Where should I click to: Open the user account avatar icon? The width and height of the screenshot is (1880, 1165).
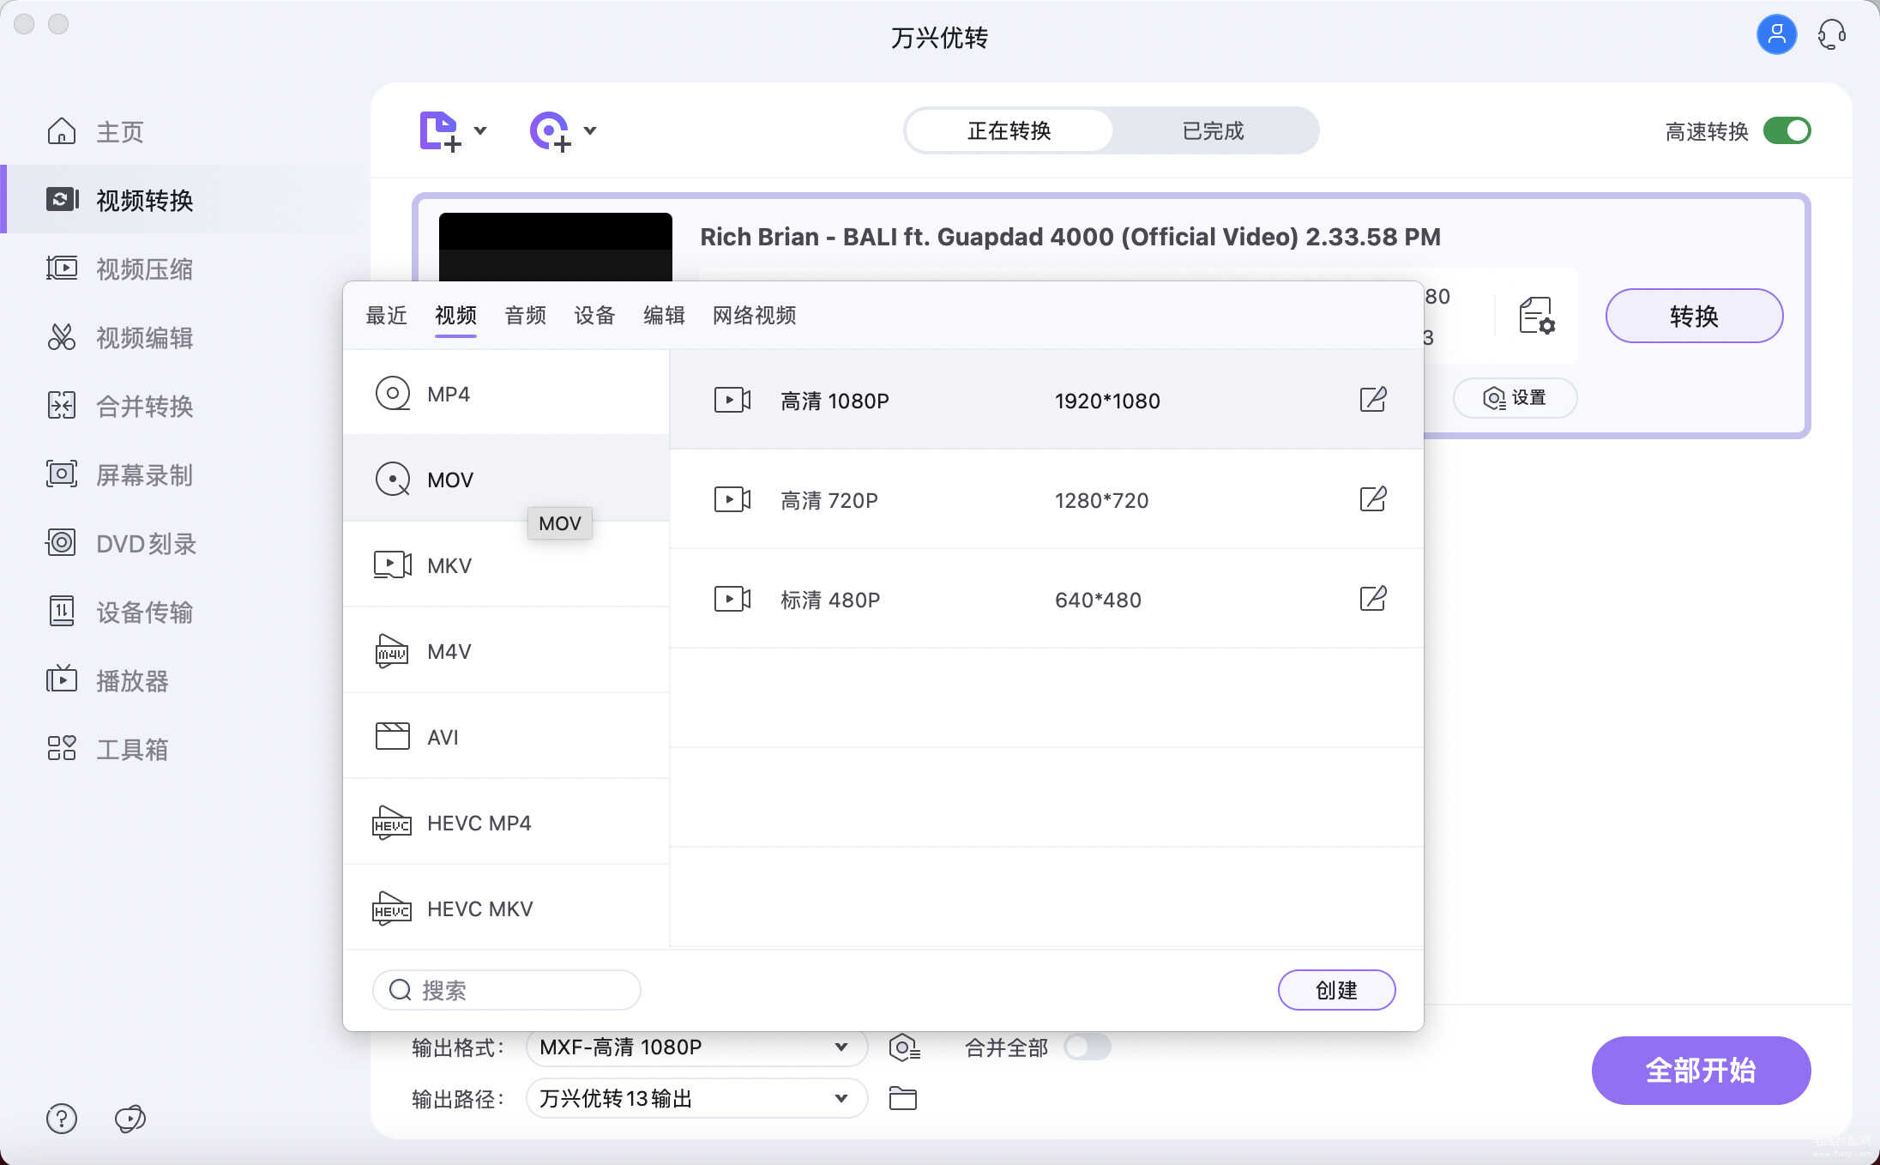point(1776,35)
